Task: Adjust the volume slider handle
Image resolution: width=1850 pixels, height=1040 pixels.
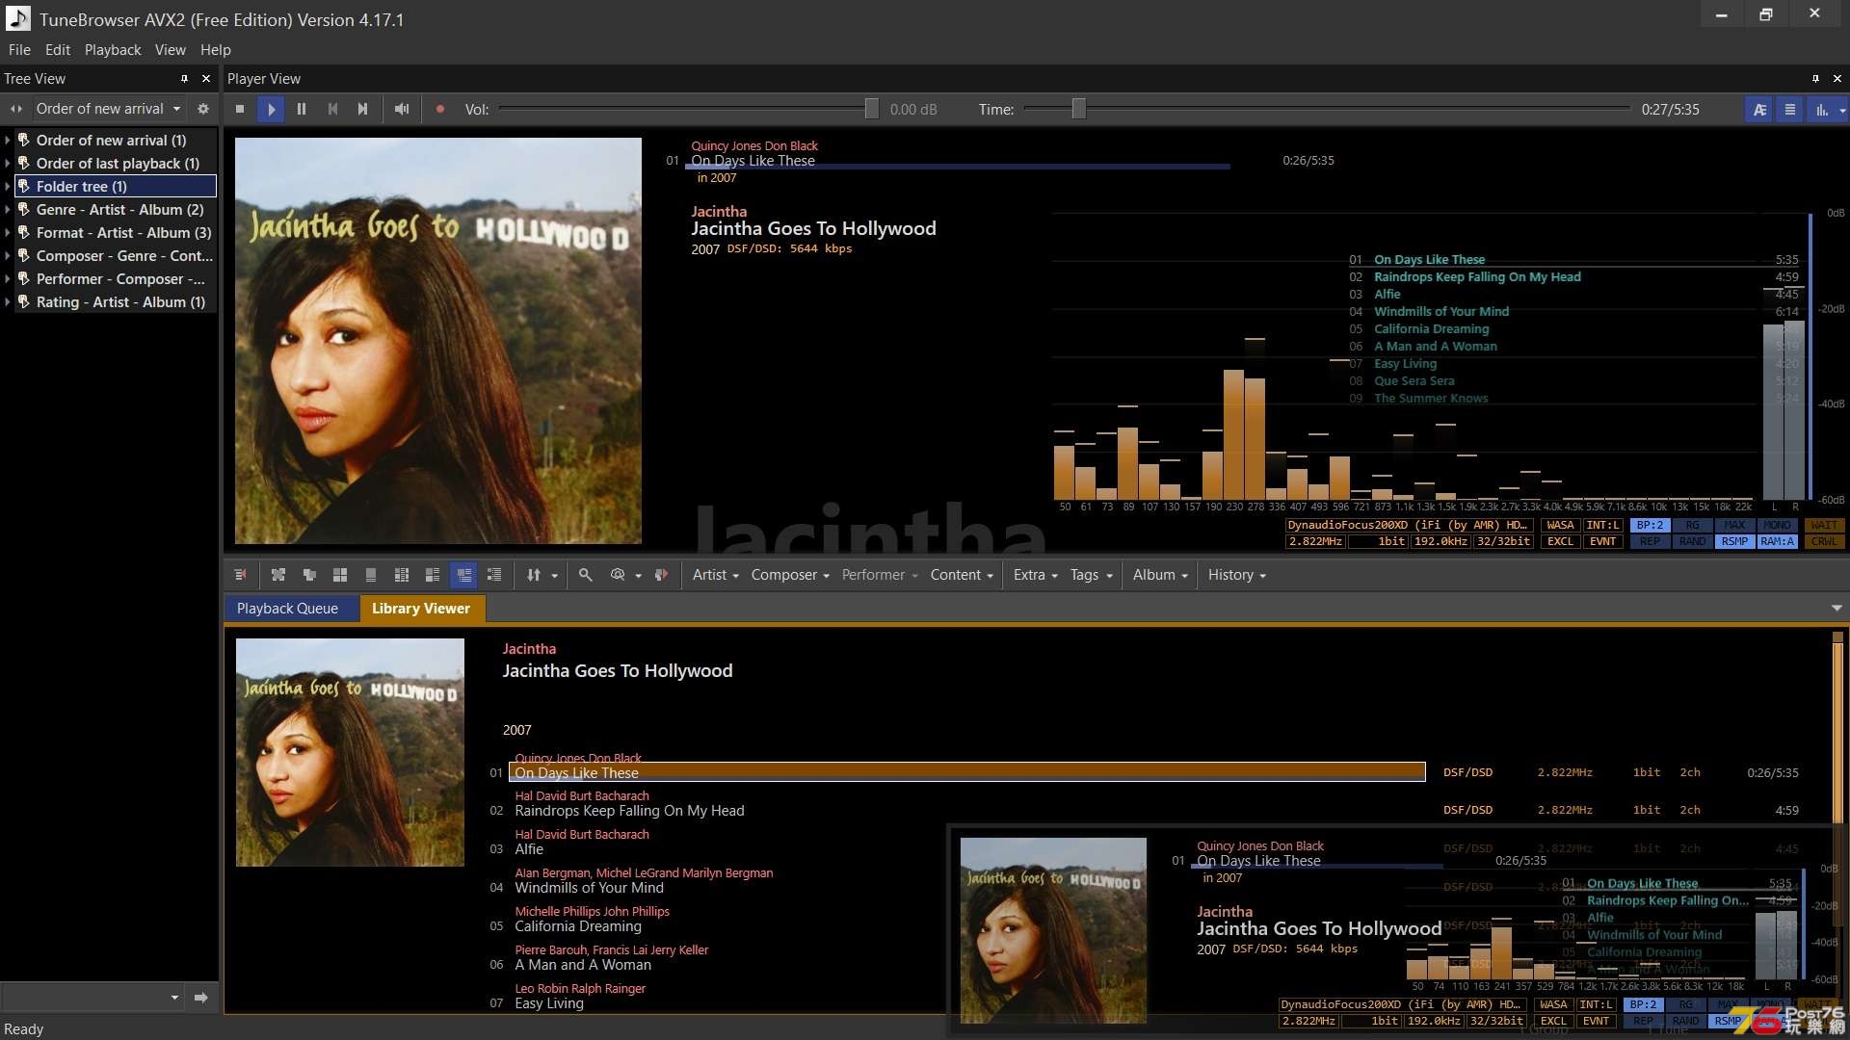Action: [x=871, y=109]
